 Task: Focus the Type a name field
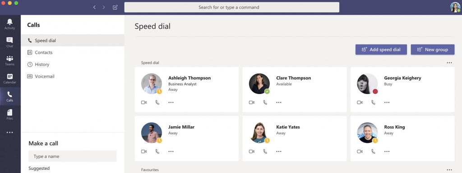tap(73, 156)
